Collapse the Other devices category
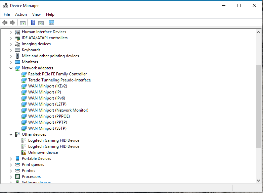The height and width of the screenshot is (193, 263). (11, 134)
